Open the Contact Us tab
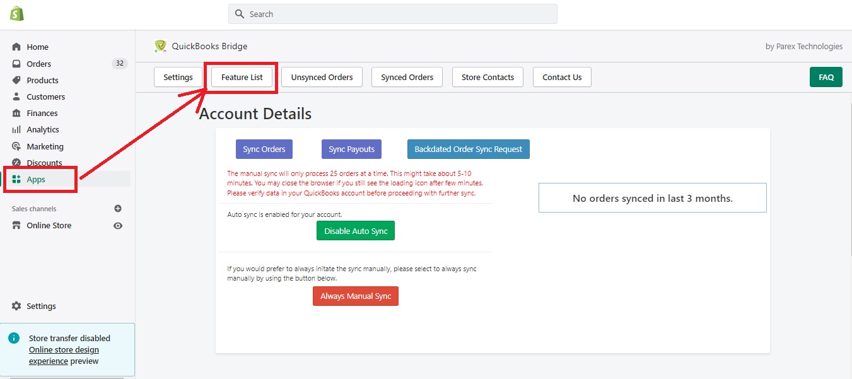 [x=562, y=77]
